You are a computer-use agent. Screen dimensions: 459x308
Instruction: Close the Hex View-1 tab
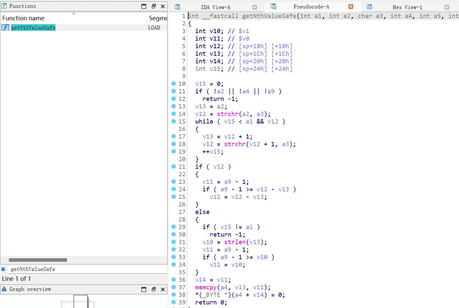click(447, 7)
